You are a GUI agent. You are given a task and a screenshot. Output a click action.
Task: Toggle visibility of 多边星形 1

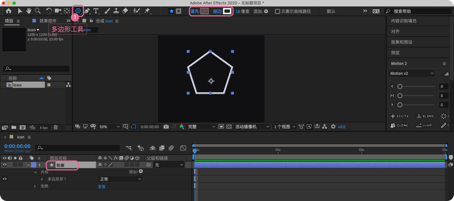click(x=5, y=179)
